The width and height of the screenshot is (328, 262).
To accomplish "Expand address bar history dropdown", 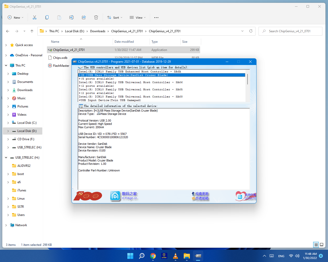I will 242,31.
